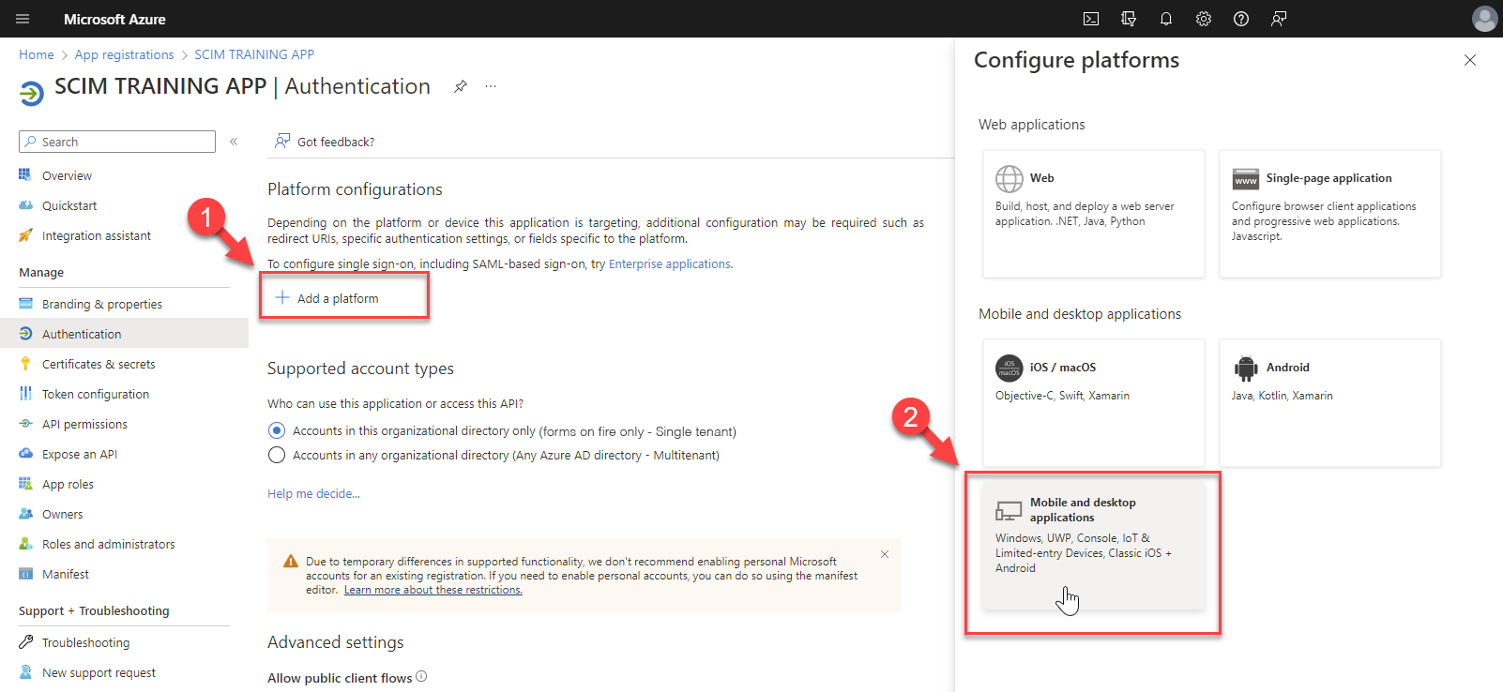Open the more options ellipsis beside title
1503x692 pixels.
pyautogui.click(x=491, y=86)
